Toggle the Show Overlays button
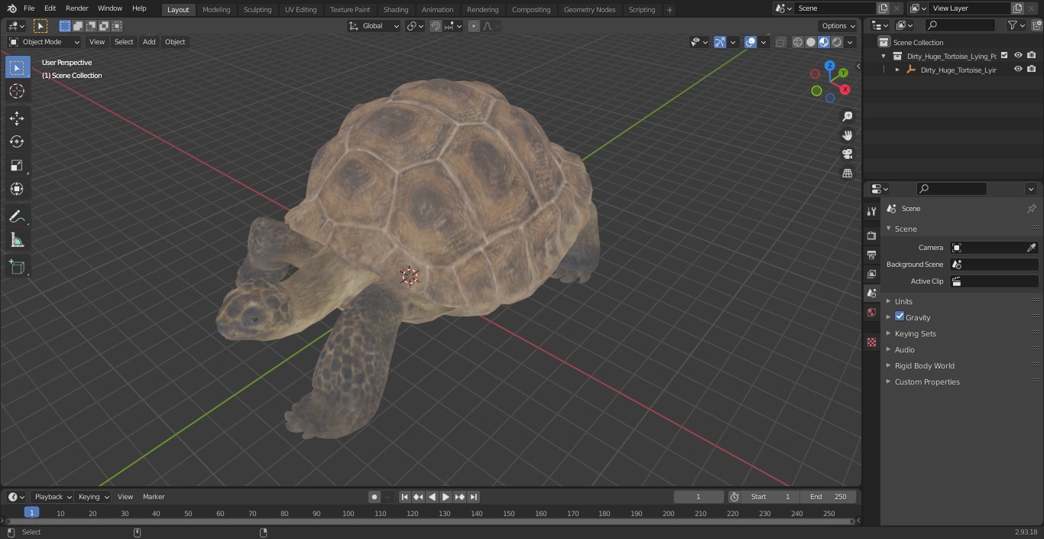The height and width of the screenshot is (539, 1044). pos(751,42)
